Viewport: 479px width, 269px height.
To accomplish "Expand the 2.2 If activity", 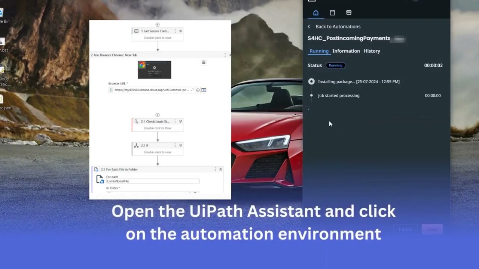I will [x=180, y=145].
